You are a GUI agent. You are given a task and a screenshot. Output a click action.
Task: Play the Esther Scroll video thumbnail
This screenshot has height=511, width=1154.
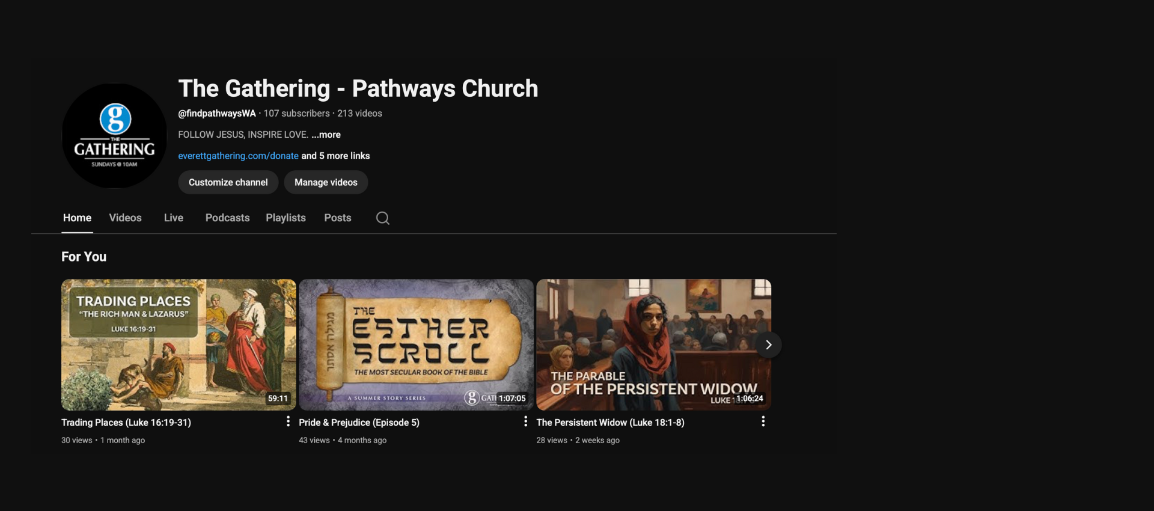[x=416, y=344]
